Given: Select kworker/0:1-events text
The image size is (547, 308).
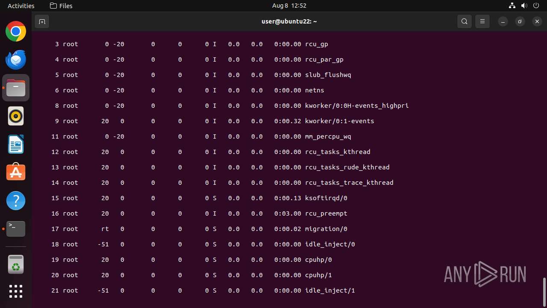Looking at the screenshot, I should pos(340,121).
